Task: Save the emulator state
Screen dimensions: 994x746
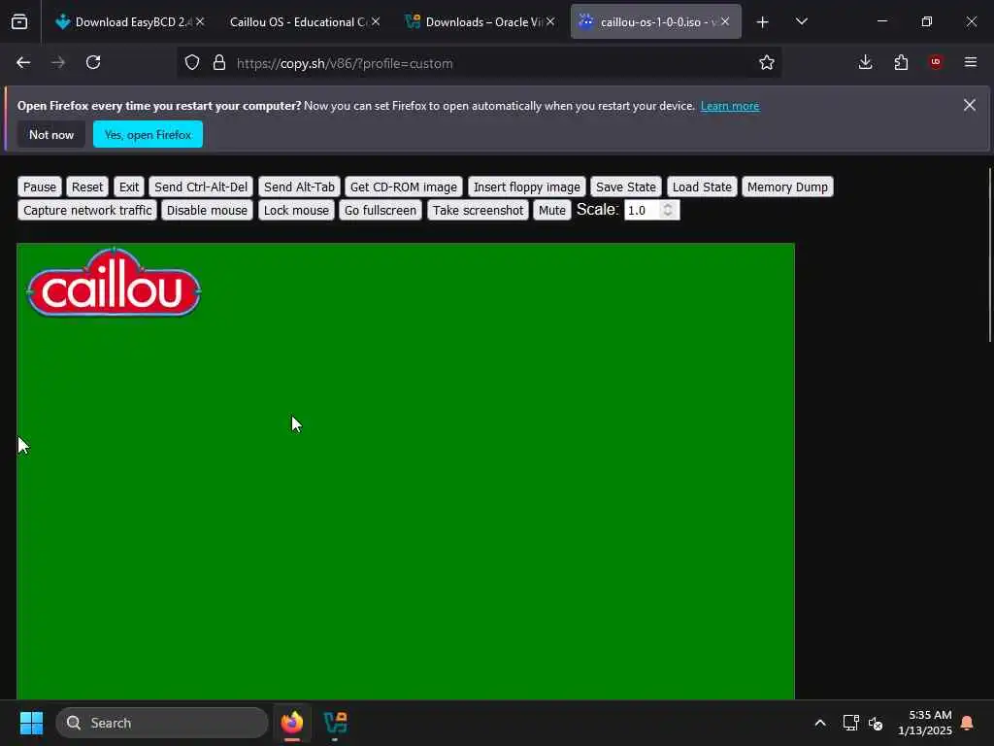Action: [626, 187]
